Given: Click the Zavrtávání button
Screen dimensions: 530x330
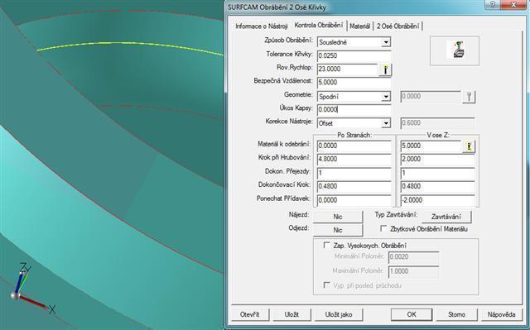Looking at the screenshot, I should tap(446, 217).
